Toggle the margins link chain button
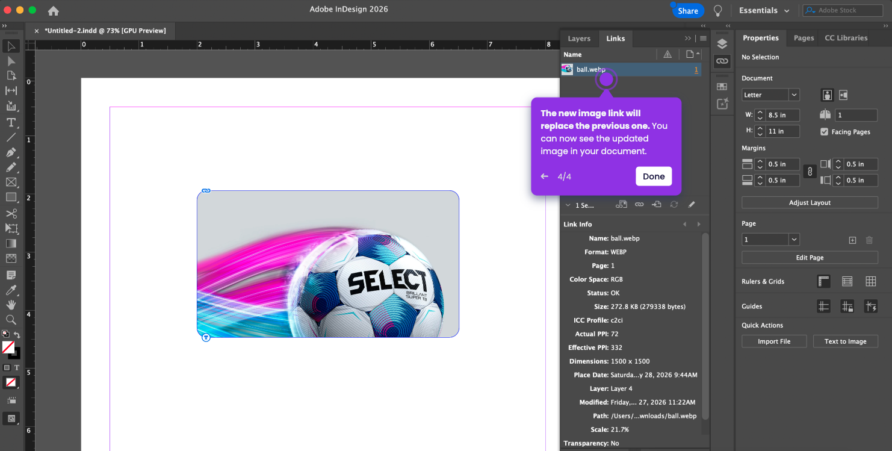892x451 pixels. click(x=810, y=172)
